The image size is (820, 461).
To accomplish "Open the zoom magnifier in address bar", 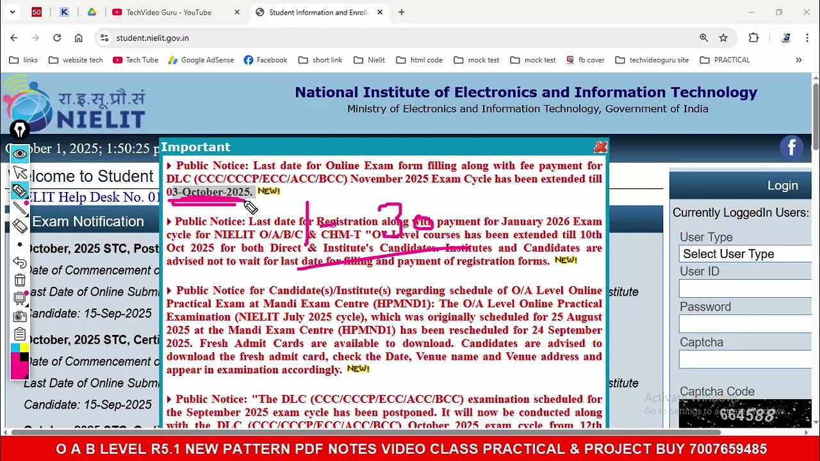I will click(704, 38).
